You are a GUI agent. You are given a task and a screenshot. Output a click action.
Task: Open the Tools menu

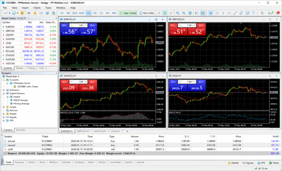point(48,8)
